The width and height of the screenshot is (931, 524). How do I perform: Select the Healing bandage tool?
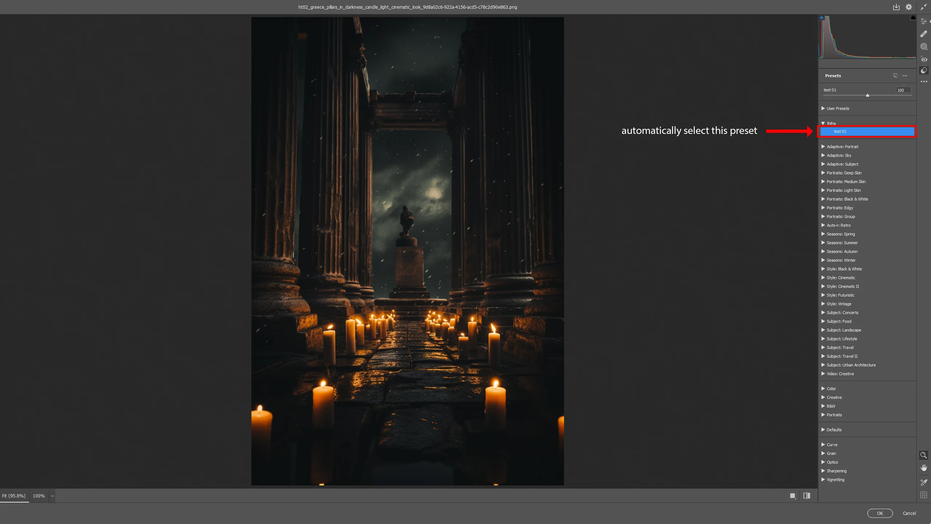pos(923,34)
